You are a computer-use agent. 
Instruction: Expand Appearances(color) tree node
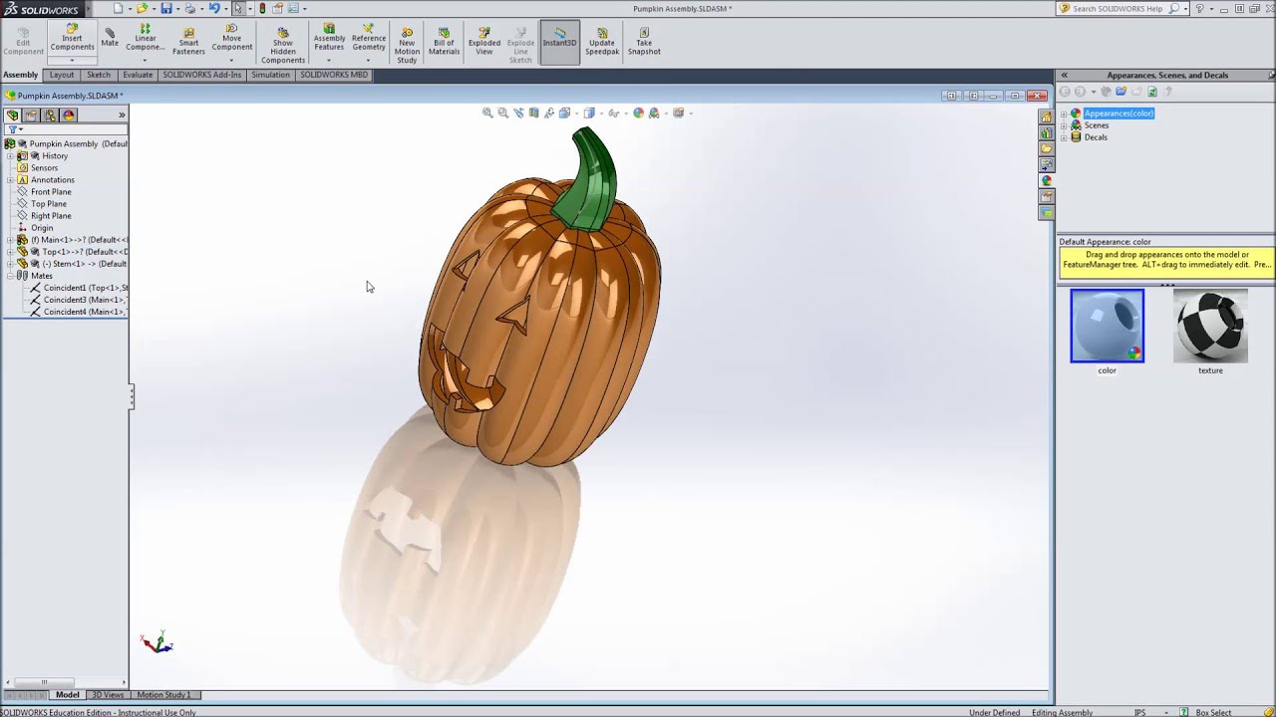[x=1064, y=114]
